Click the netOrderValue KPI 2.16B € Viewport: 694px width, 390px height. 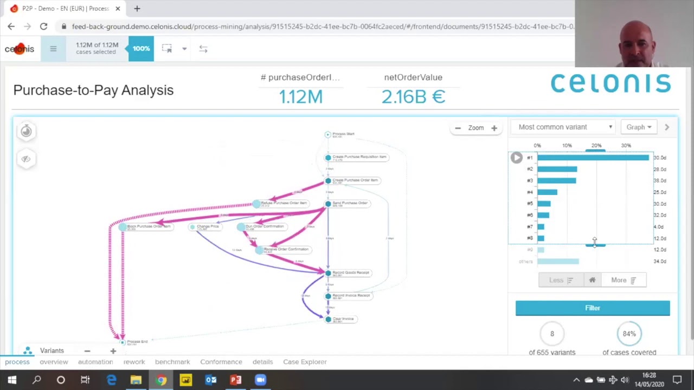413,97
